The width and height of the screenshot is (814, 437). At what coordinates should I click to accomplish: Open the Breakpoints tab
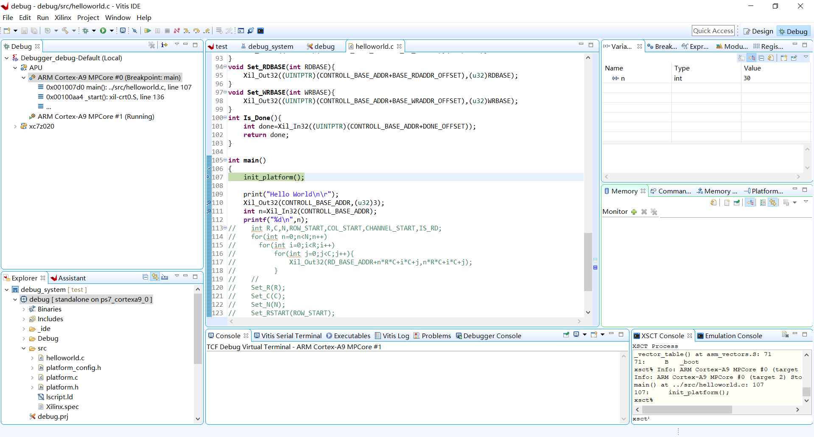pyautogui.click(x=663, y=46)
